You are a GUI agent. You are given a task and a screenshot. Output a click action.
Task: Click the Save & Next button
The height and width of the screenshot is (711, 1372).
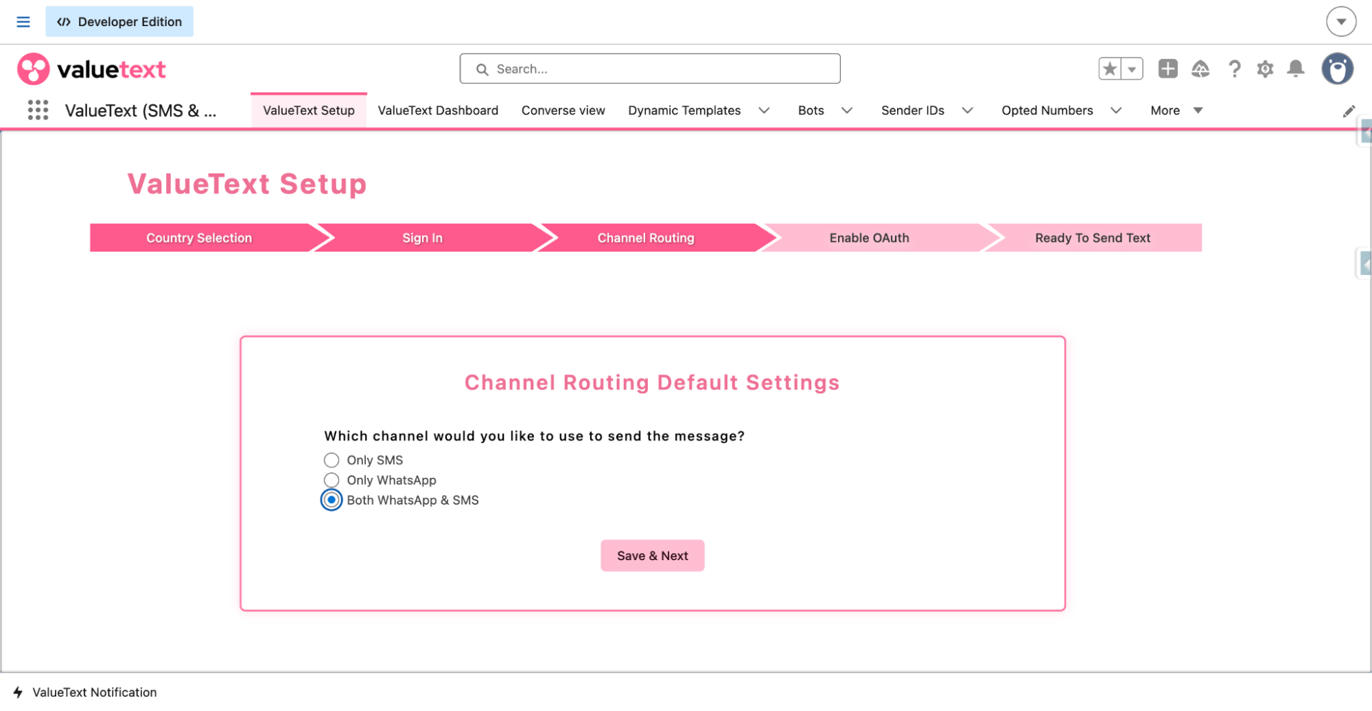pyautogui.click(x=652, y=555)
